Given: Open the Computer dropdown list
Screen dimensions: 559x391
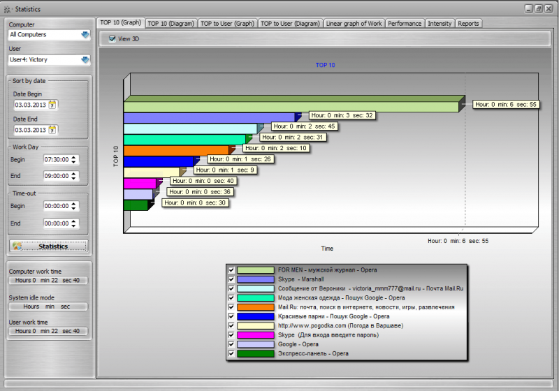Looking at the screenshot, I should click(85, 34).
